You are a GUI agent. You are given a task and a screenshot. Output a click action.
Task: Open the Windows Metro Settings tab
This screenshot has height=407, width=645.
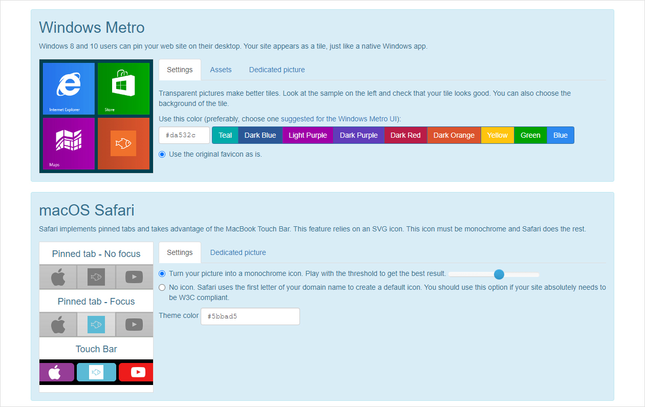click(180, 70)
